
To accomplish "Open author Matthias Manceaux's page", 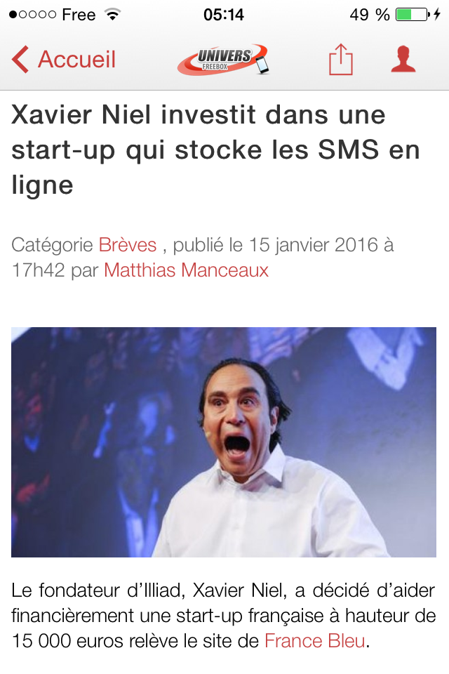I will [x=186, y=270].
